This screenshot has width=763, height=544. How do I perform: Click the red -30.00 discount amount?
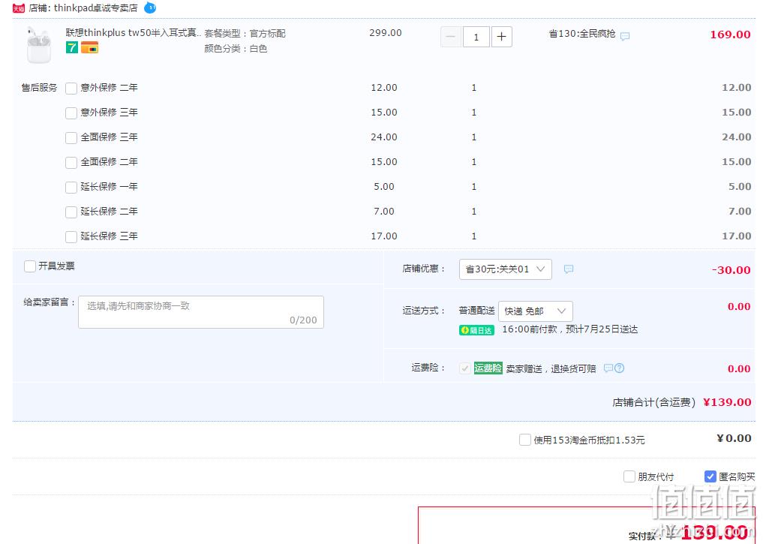[731, 270]
